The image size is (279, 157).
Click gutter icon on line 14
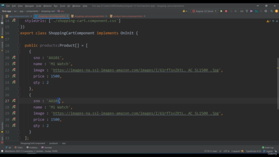click(x=14, y=20)
